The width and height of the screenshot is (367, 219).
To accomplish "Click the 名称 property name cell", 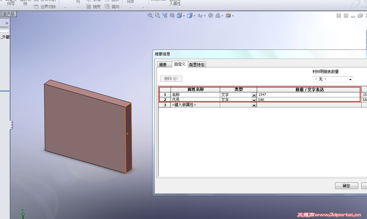I will coord(195,95).
